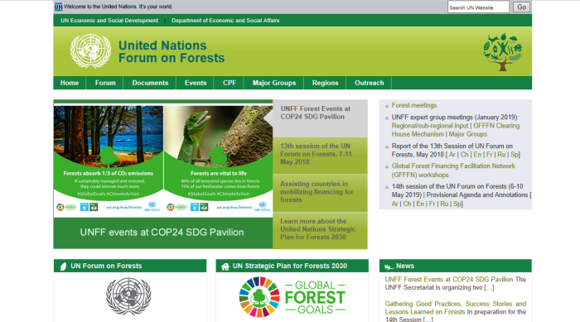Select Learn more about Strategic Plan tab

coord(321,231)
